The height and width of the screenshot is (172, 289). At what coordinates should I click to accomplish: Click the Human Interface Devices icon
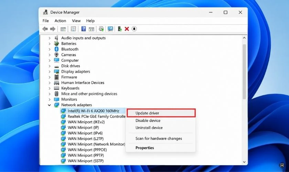point(56,83)
